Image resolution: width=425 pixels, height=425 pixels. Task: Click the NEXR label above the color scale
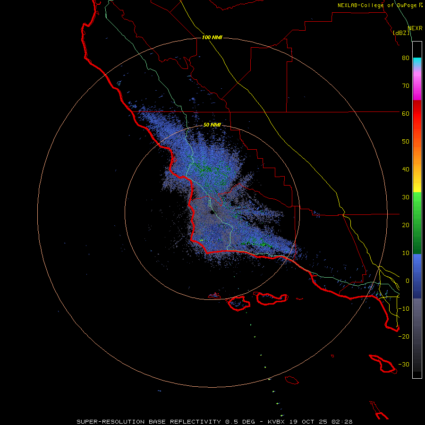tap(415, 28)
